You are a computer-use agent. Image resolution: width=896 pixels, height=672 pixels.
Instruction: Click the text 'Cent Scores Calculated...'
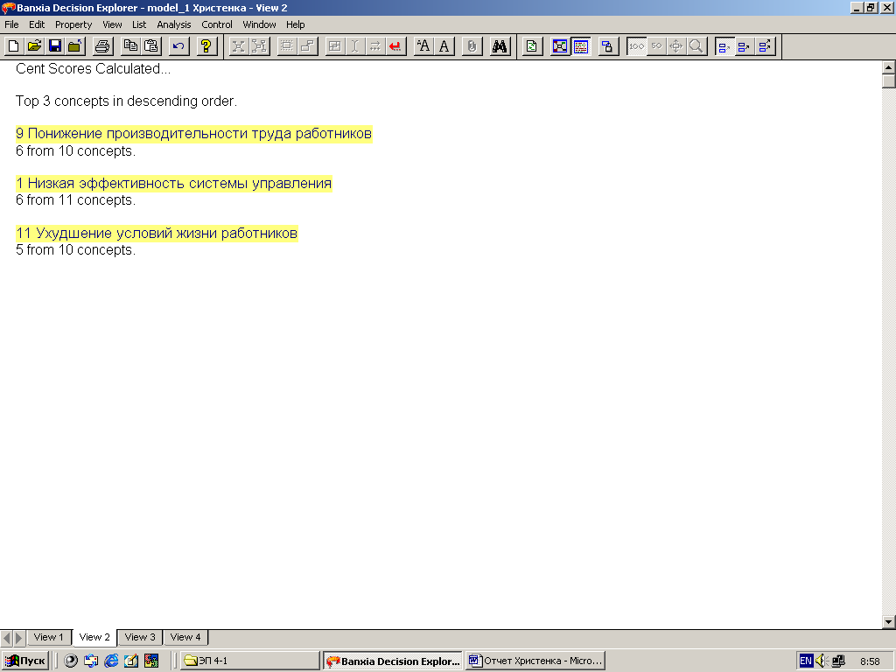pos(93,68)
